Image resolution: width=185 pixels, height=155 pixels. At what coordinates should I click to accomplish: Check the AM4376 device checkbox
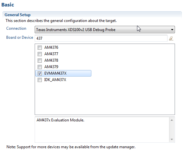tap(40, 47)
